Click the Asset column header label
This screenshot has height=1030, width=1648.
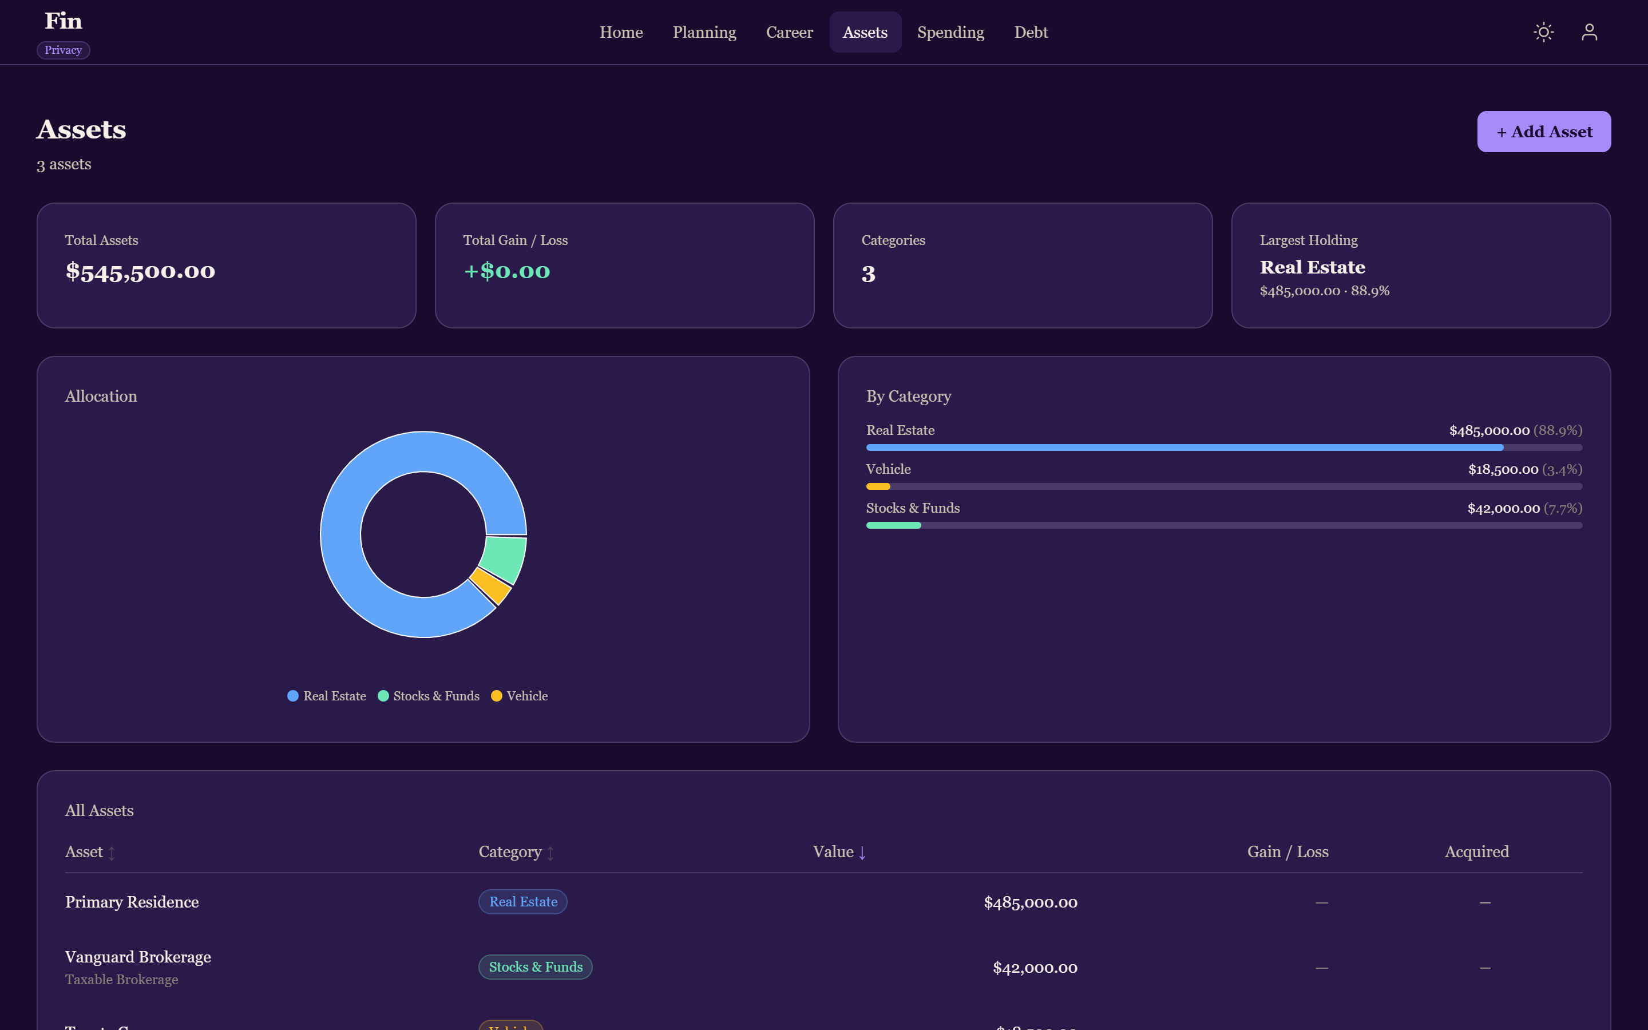coord(84,852)
